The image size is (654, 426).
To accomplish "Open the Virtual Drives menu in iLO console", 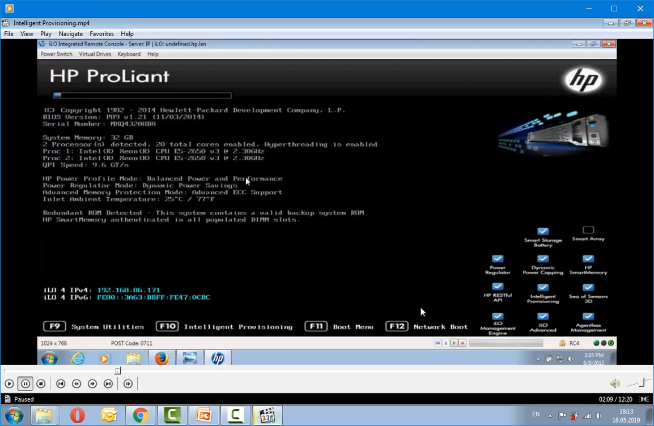I will pos(95,54).
